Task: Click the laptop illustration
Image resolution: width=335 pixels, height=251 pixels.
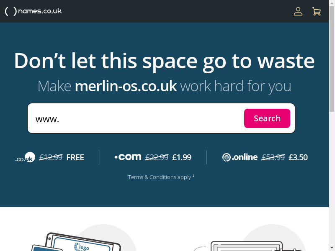Action: pos(248,246)
